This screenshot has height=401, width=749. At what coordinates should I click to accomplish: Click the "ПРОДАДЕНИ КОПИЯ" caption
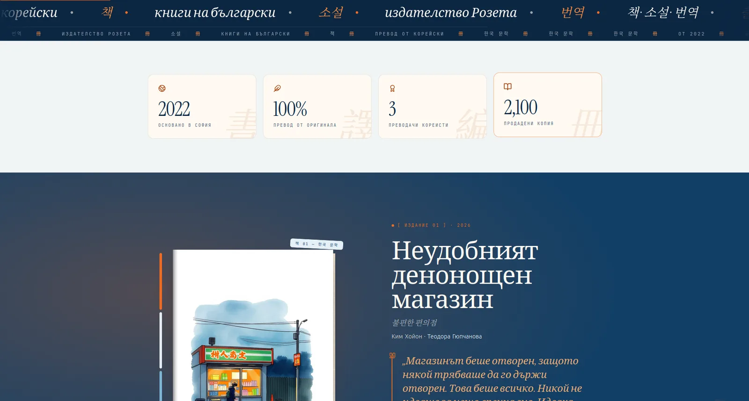click(529, 123)
